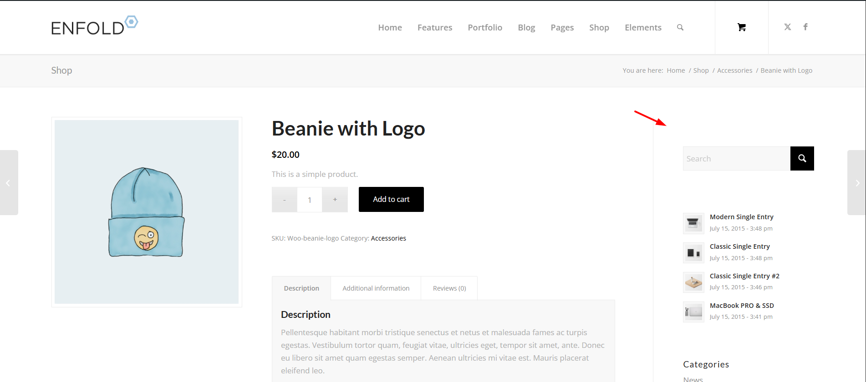Image resolution: width=866 pixels, height=382 pixels.
Task: Switch to Reviews (0) tab
Action: (x=449, y=288)
